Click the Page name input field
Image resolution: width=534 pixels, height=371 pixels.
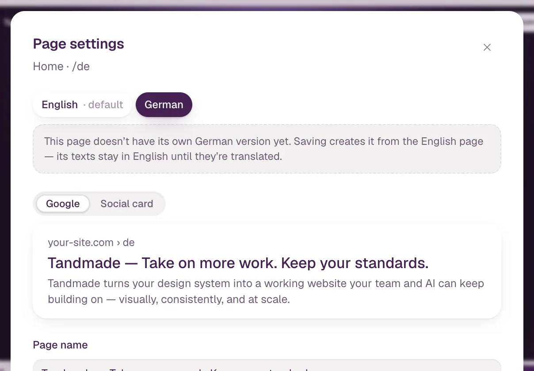coord(267,365)
